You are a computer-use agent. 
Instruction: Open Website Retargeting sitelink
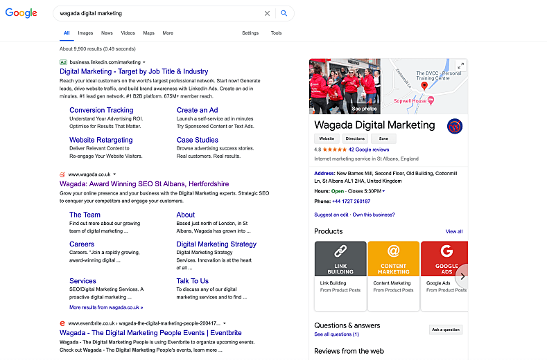pos(101,140)
